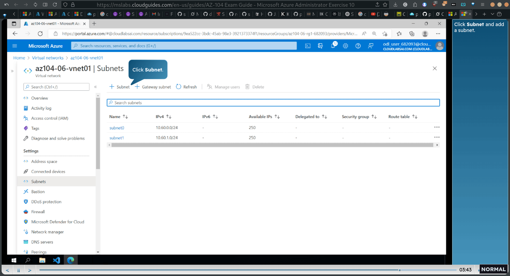Open File Explorer from the taskbar
The image size is (510, 276).
pos(42,260)
